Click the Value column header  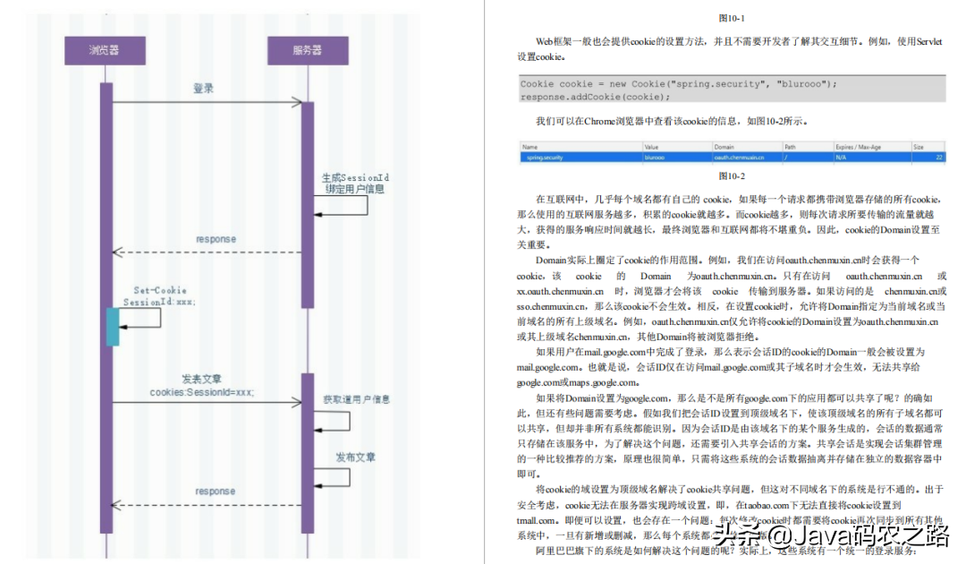tap(651, 148)
